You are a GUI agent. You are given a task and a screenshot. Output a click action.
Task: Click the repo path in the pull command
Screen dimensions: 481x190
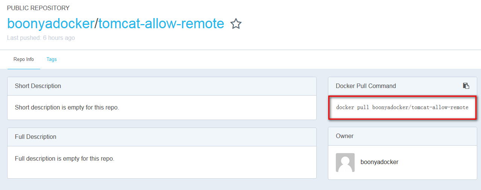point(420,107)
